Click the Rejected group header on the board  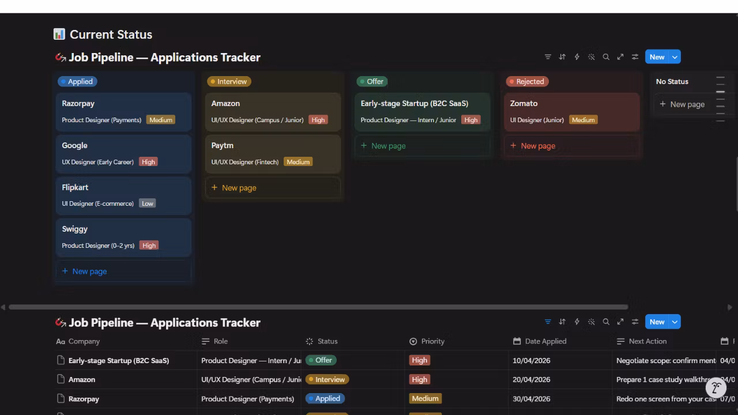[x=527, y=81]
